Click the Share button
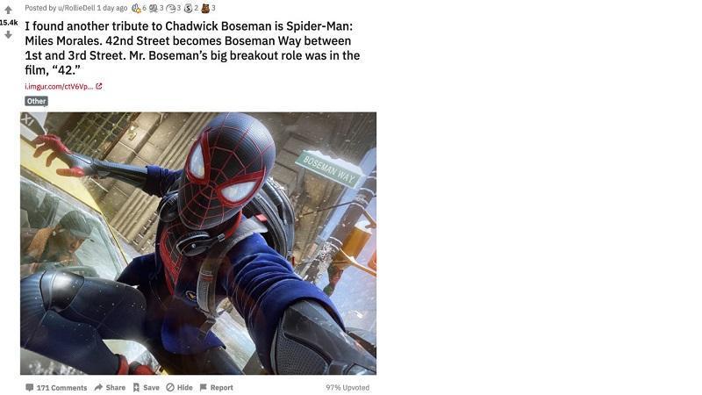 click(111, 387)
